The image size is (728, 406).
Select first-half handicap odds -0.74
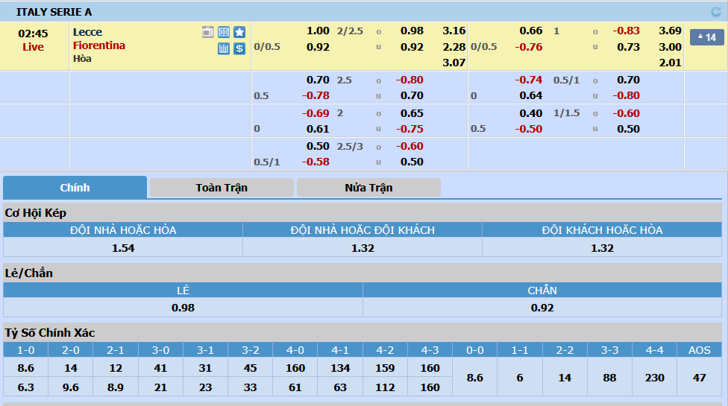[529, 80]
